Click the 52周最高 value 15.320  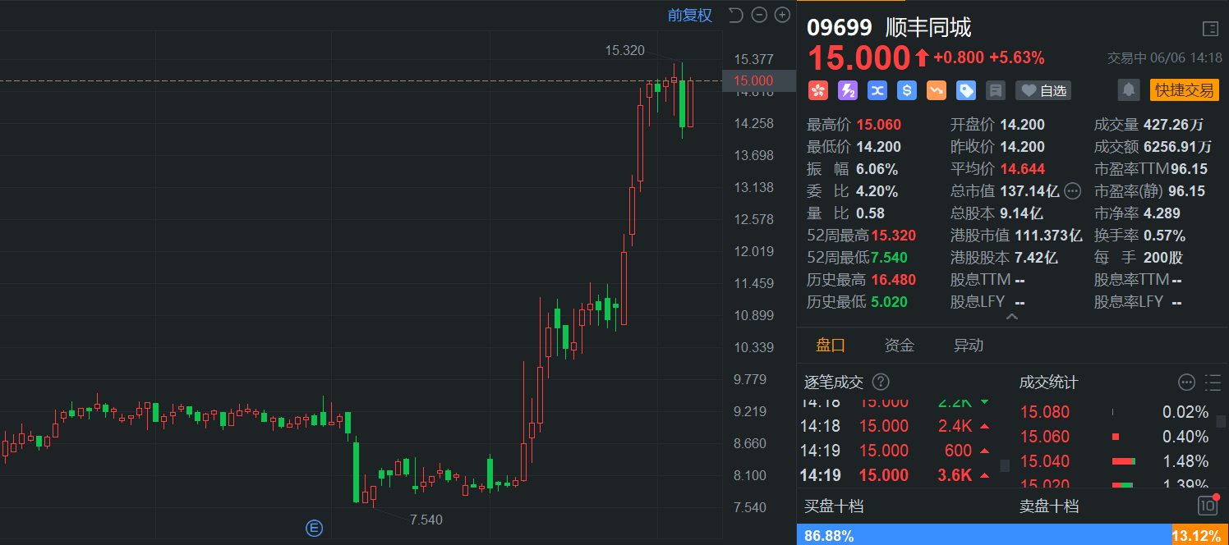894,236
